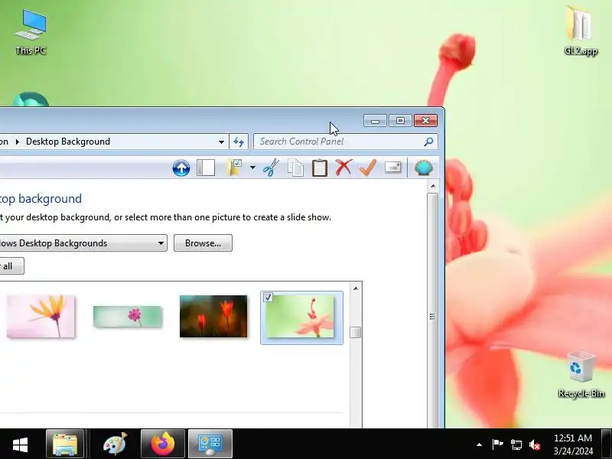
Task: Click the Show desktop strip at taskbar end
Action: [x=607, y=444]
